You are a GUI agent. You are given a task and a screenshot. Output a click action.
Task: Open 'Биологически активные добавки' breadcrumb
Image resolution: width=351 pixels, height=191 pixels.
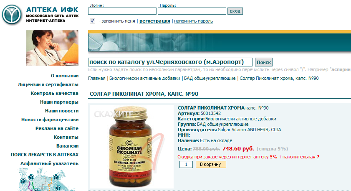point(144,78)
